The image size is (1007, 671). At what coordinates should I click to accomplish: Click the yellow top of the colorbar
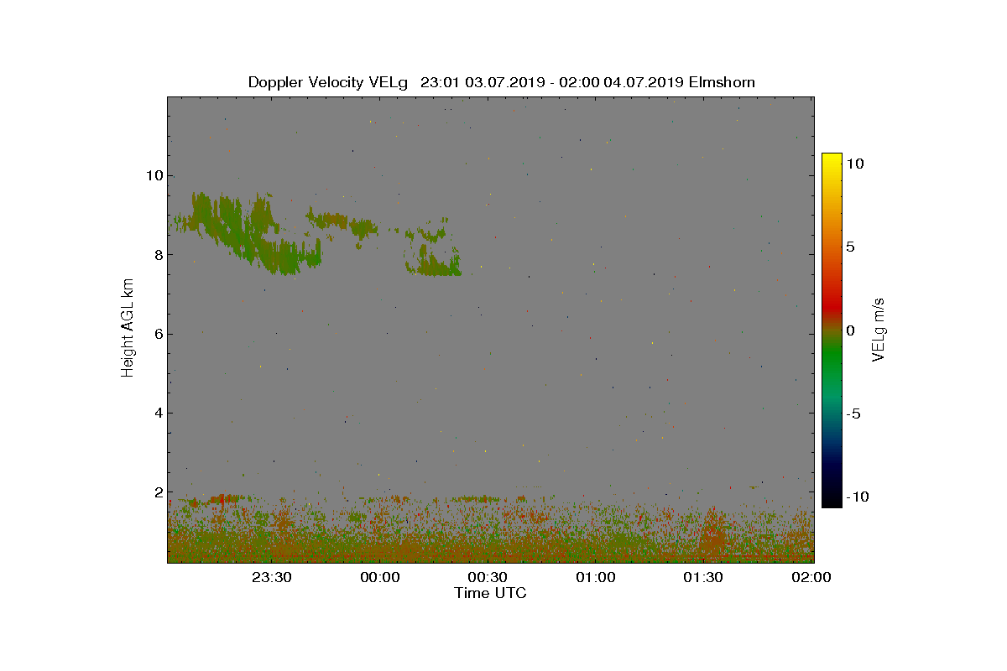tap(832, 159)
